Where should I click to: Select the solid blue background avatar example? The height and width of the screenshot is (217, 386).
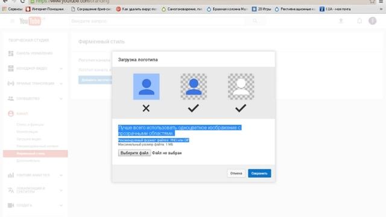pyautogui.click(x=147, y=87)
